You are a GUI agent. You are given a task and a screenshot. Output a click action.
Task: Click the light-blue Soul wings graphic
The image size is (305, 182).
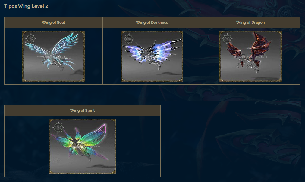point(52,50)
